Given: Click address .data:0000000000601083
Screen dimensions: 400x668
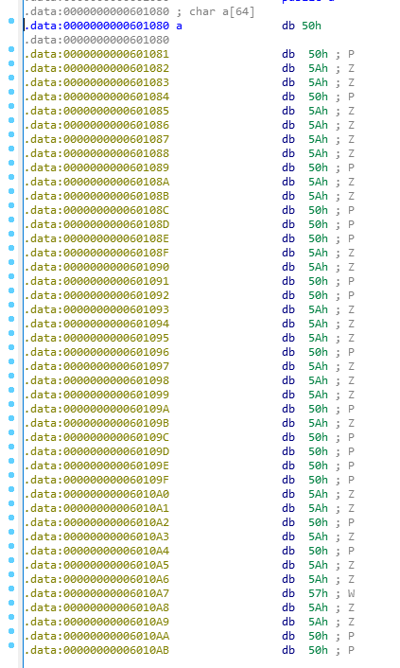Looking at the screenshot, I should 96,82.
